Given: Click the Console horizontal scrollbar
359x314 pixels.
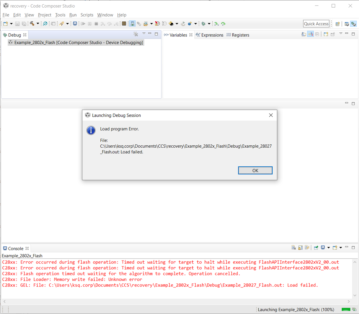Looking at the screenshot, I should [177, 301].
